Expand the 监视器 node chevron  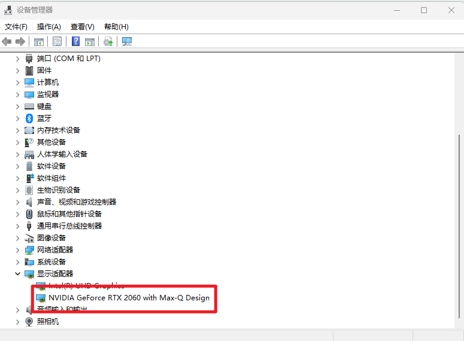17,95
